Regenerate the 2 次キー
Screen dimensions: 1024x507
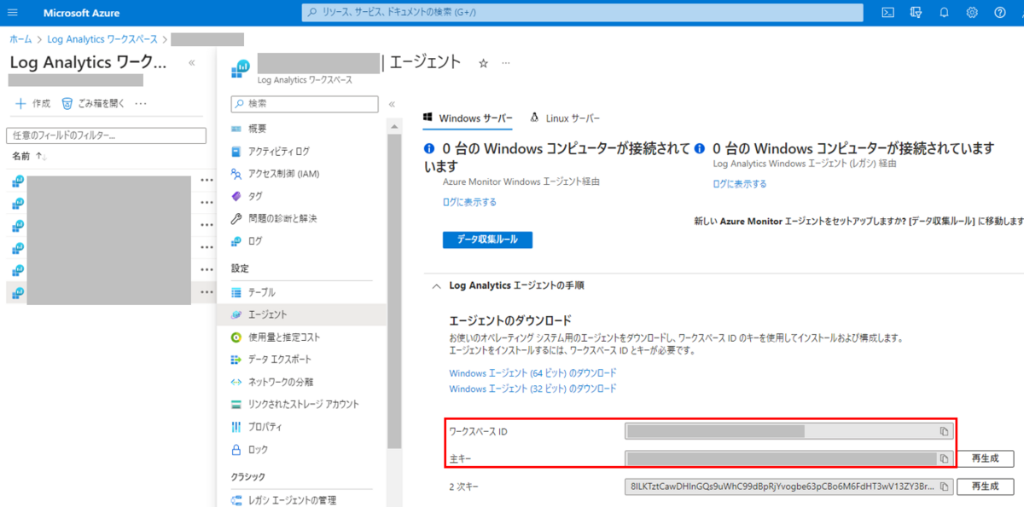[x=985, y=487]
